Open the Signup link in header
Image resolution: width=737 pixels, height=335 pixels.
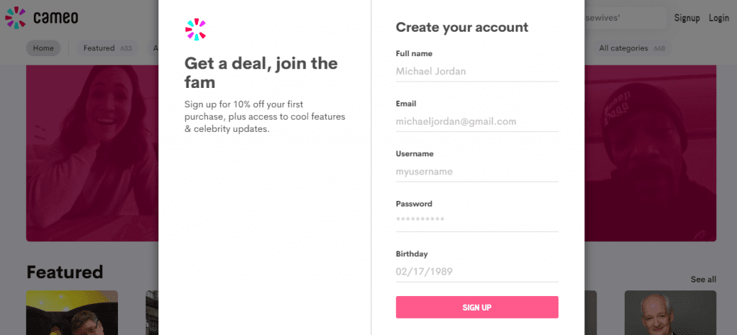687,18
